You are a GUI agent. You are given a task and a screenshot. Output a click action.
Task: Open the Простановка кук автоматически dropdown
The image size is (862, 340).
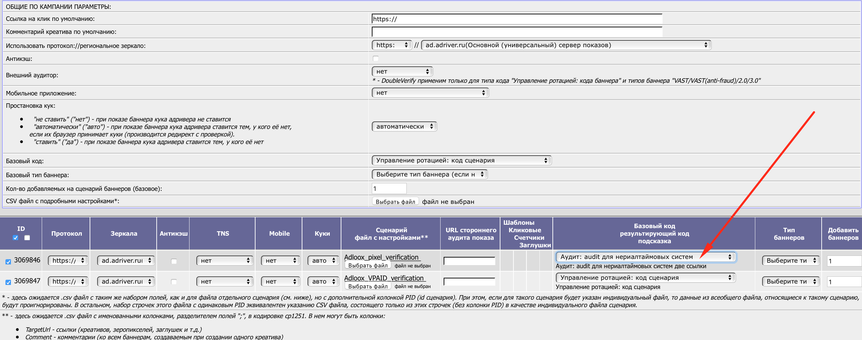404,127
